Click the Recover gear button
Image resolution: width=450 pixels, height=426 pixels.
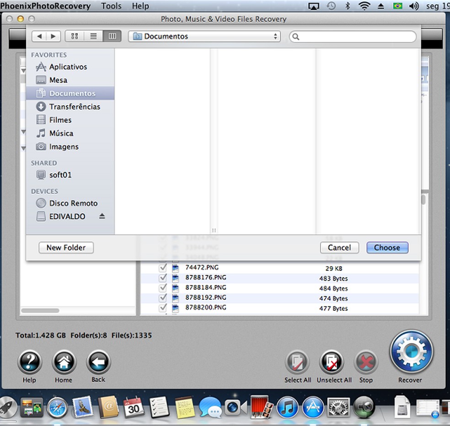tap(411, 351)
